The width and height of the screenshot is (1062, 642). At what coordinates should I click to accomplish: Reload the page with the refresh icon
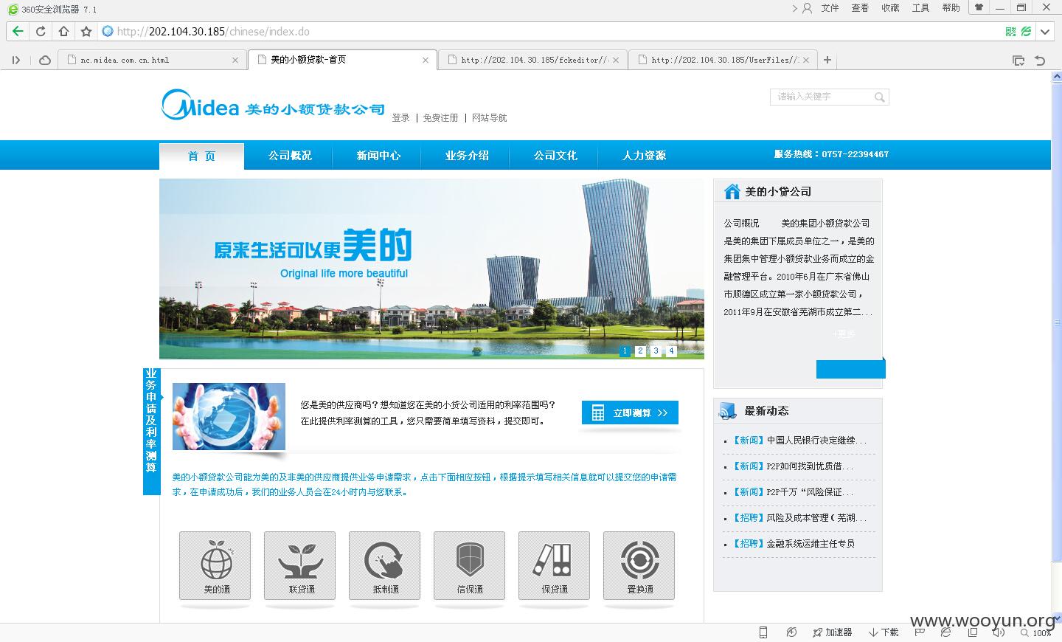pos(41,32)
